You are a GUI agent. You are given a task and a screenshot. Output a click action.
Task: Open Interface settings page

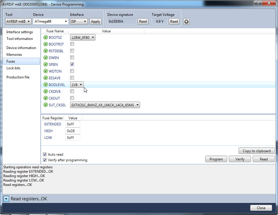coord(20,32)
